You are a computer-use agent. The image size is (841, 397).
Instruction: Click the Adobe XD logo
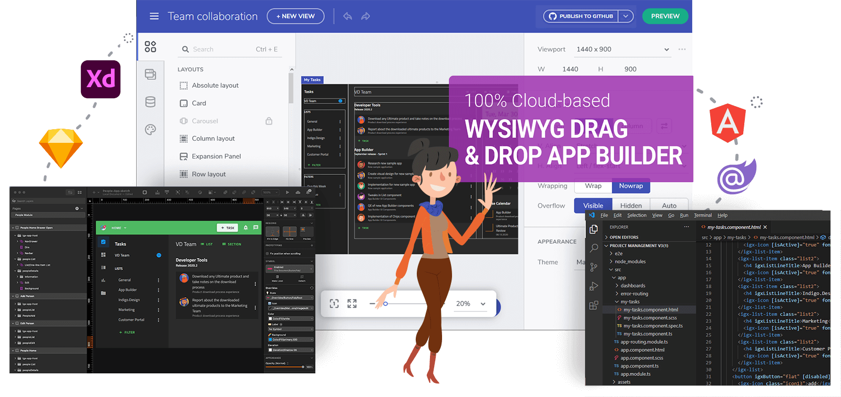100,79
